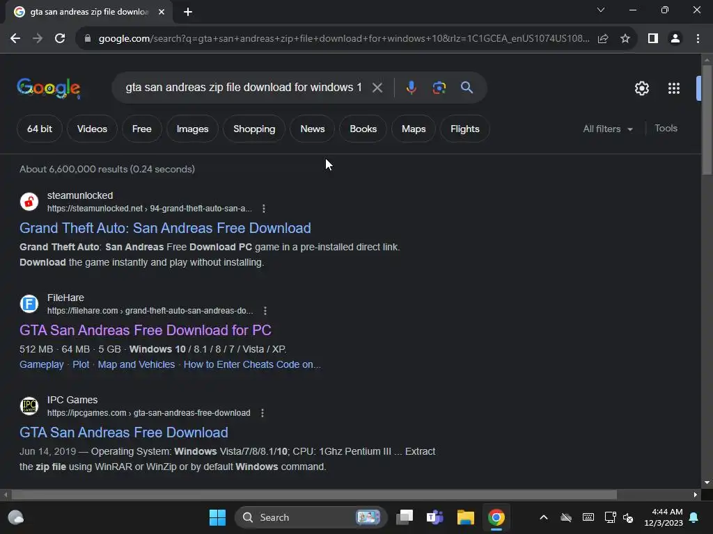Open Grand Theft Auto: San Andreas Free Download

(165, 228)
